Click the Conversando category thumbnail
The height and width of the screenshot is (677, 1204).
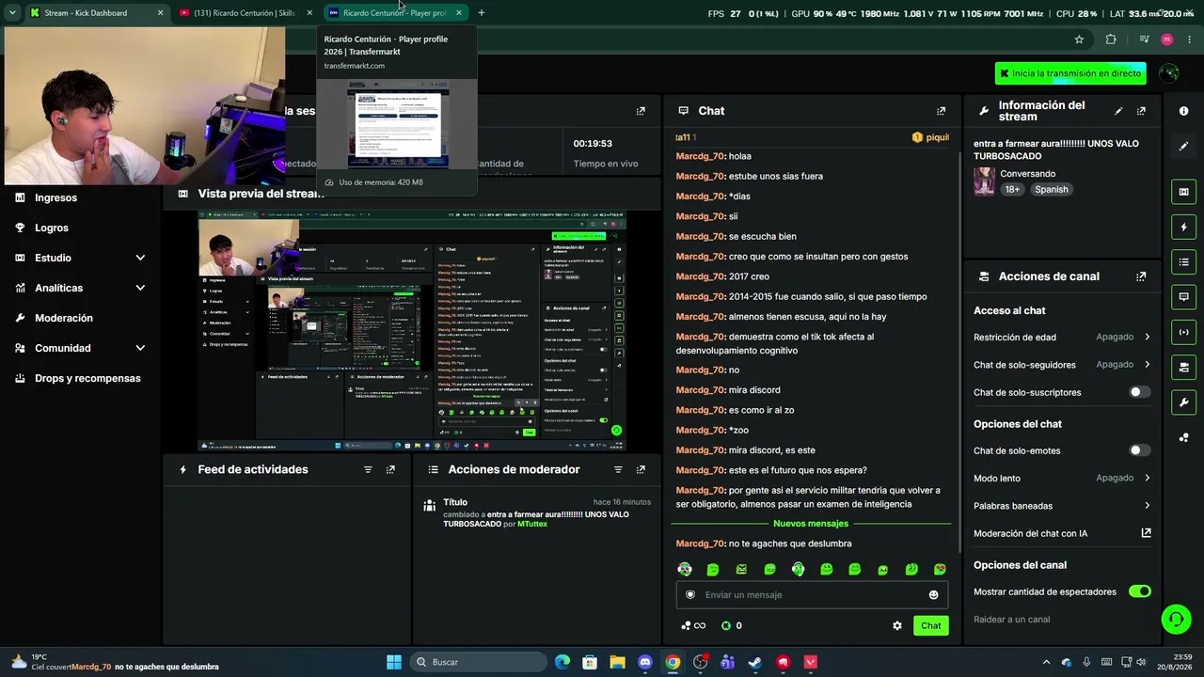coord(984,181)
